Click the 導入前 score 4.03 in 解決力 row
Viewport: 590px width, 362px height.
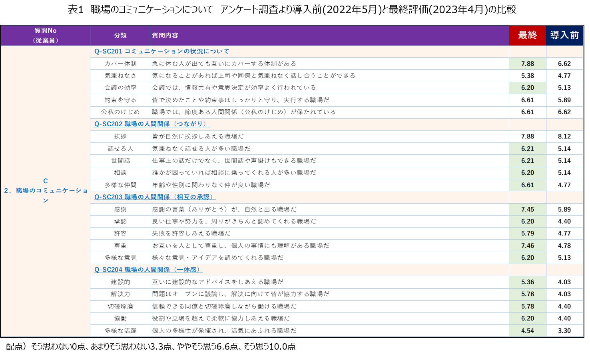pos(564,294)
